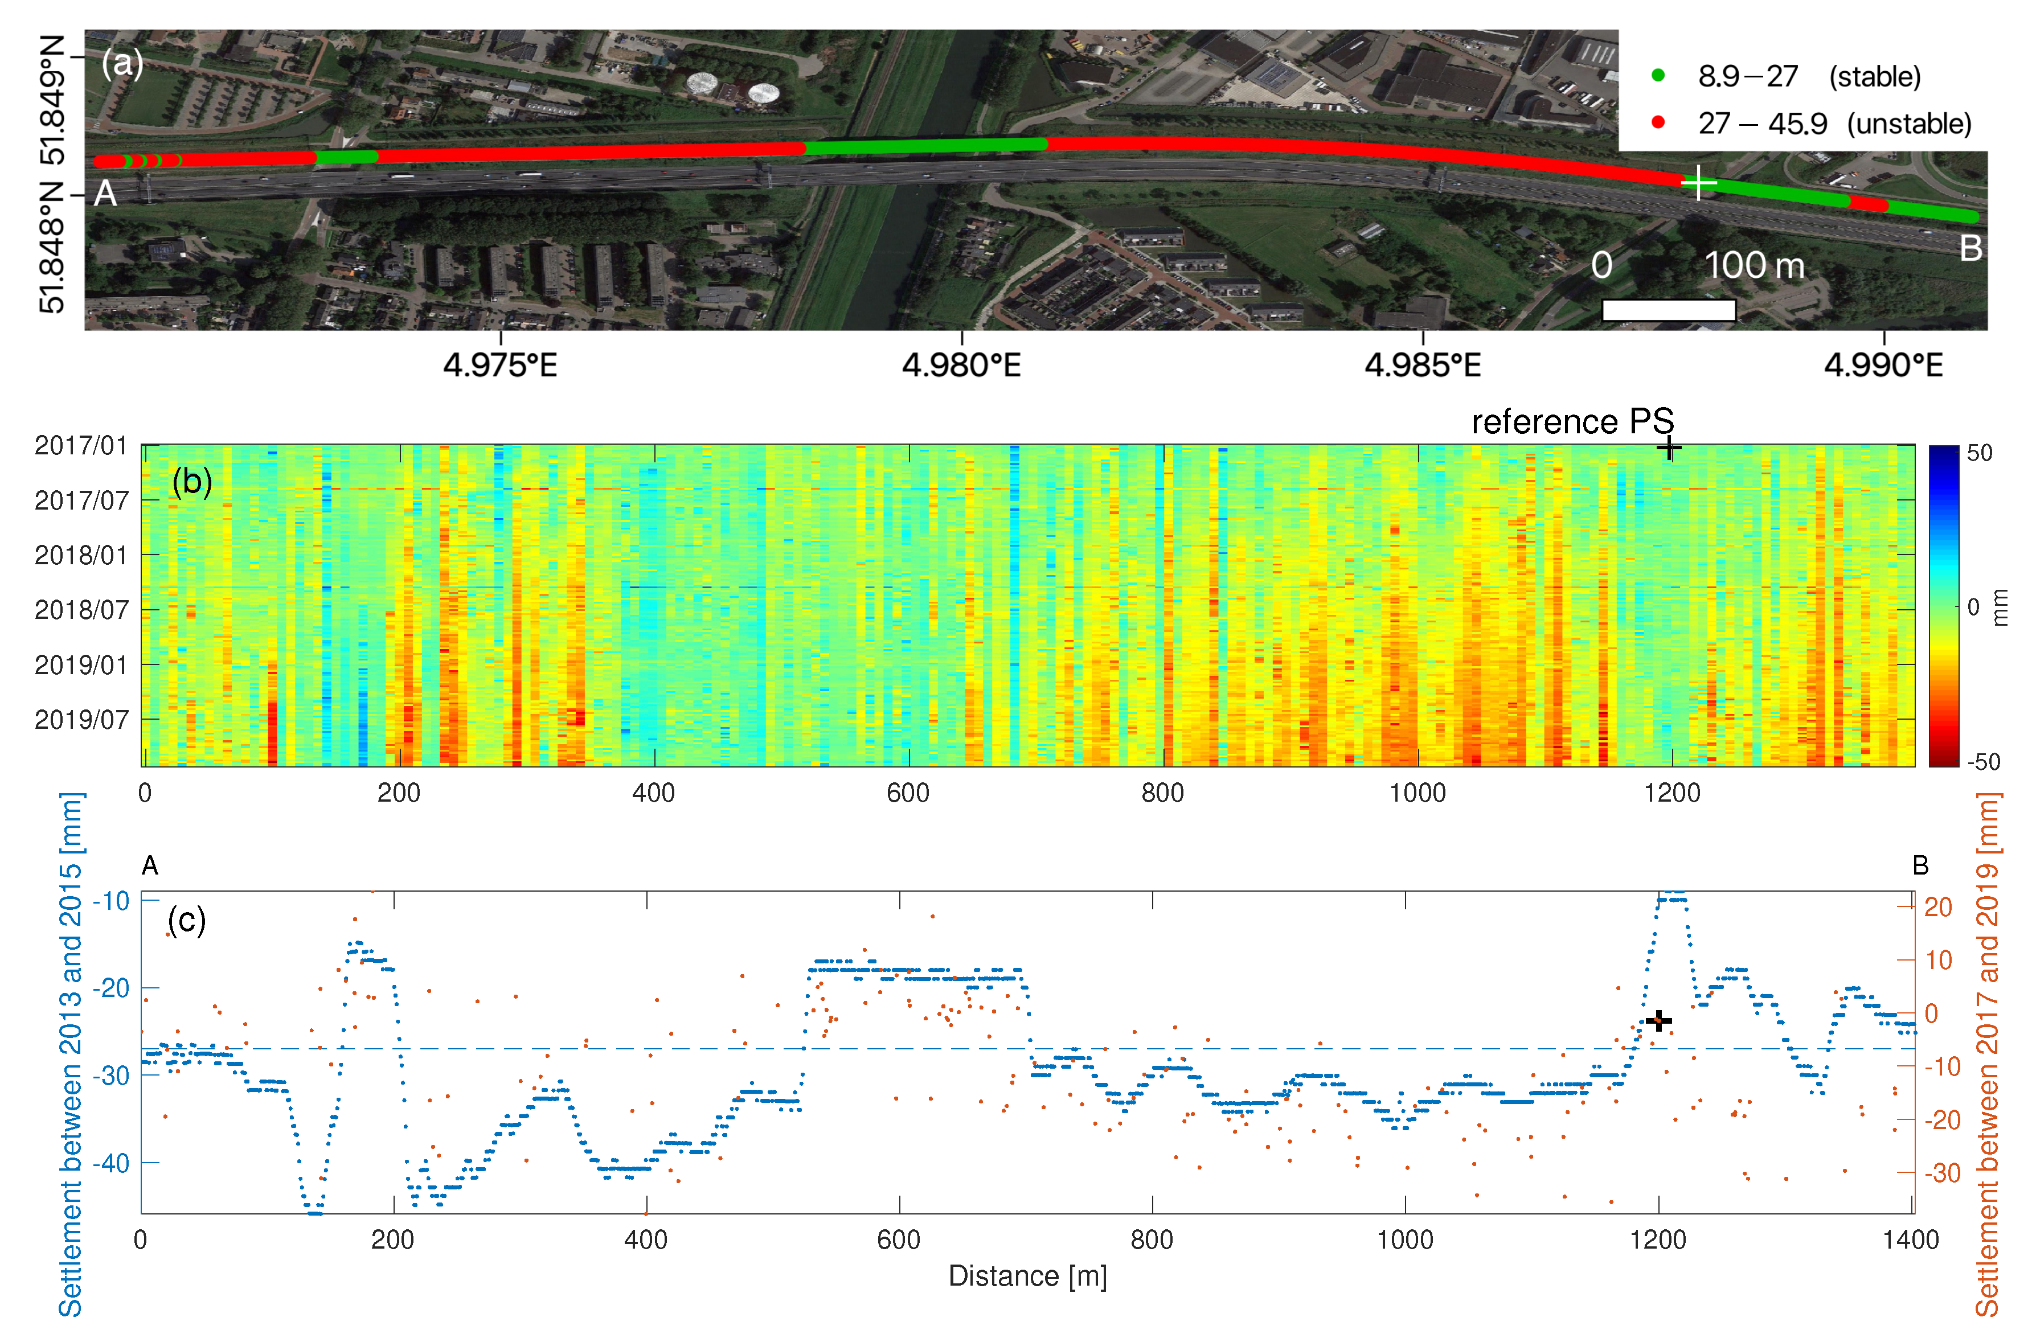Click the letter B on the map
The image size is (2032, 1342).
1970,249
